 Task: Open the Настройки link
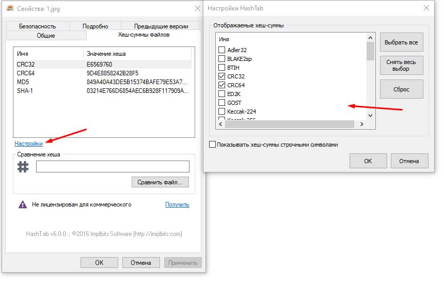point(28,144)
